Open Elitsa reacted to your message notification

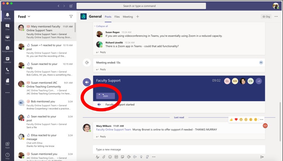[45, 141]
